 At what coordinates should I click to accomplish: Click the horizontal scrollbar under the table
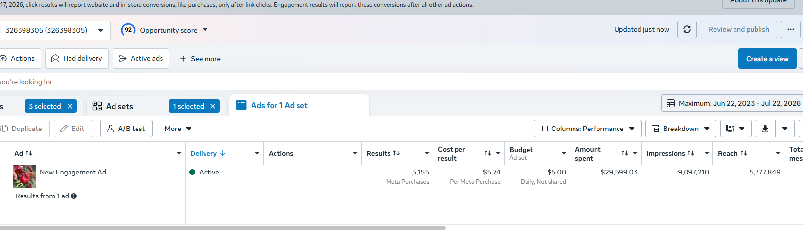coord(223,228)
